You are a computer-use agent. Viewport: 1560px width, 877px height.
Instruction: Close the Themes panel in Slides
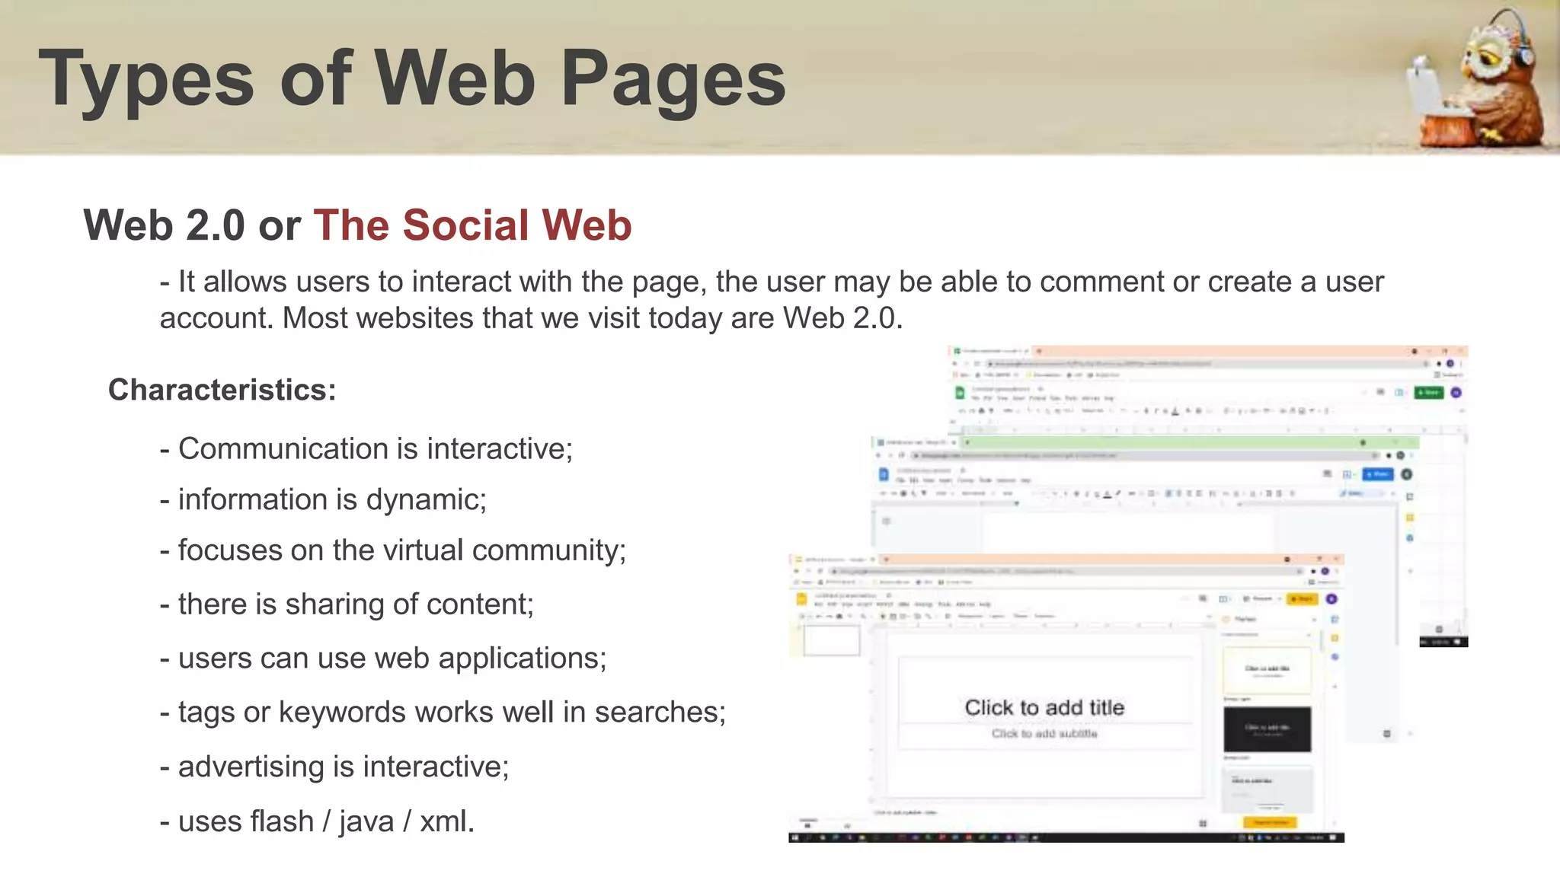[x=1314, y=620]
